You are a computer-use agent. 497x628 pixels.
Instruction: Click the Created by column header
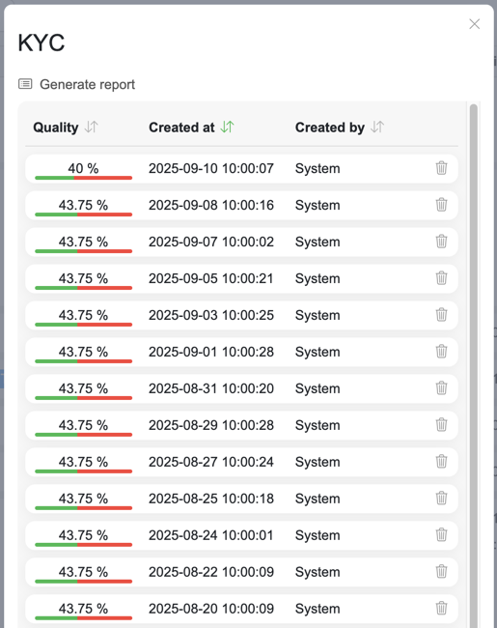pos(330,128)
